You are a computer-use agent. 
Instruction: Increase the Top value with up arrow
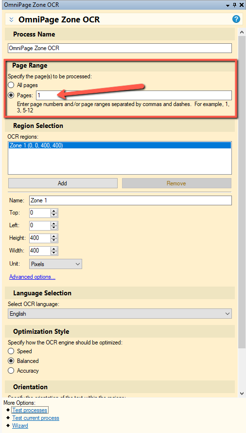(x=54, y=211)
